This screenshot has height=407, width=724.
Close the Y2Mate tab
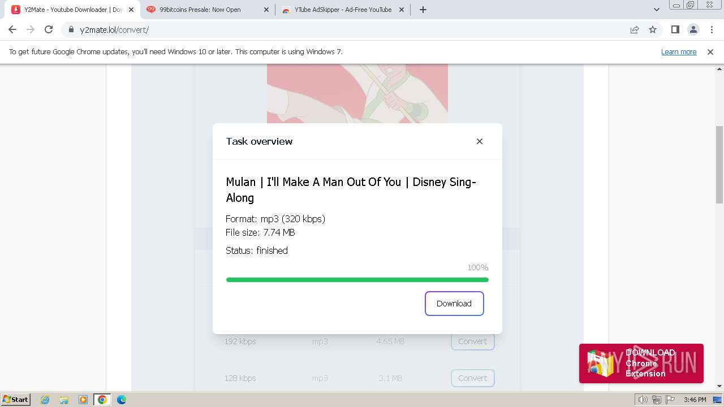[131, 10]
